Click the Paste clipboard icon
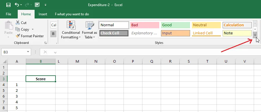 click(x=8, y=25)
